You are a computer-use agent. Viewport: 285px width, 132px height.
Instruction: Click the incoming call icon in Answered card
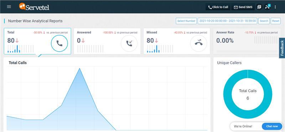129,43
